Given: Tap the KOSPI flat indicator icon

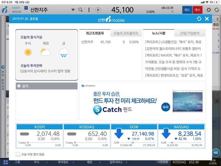Looking at the screenshot, I should [24, 134].
